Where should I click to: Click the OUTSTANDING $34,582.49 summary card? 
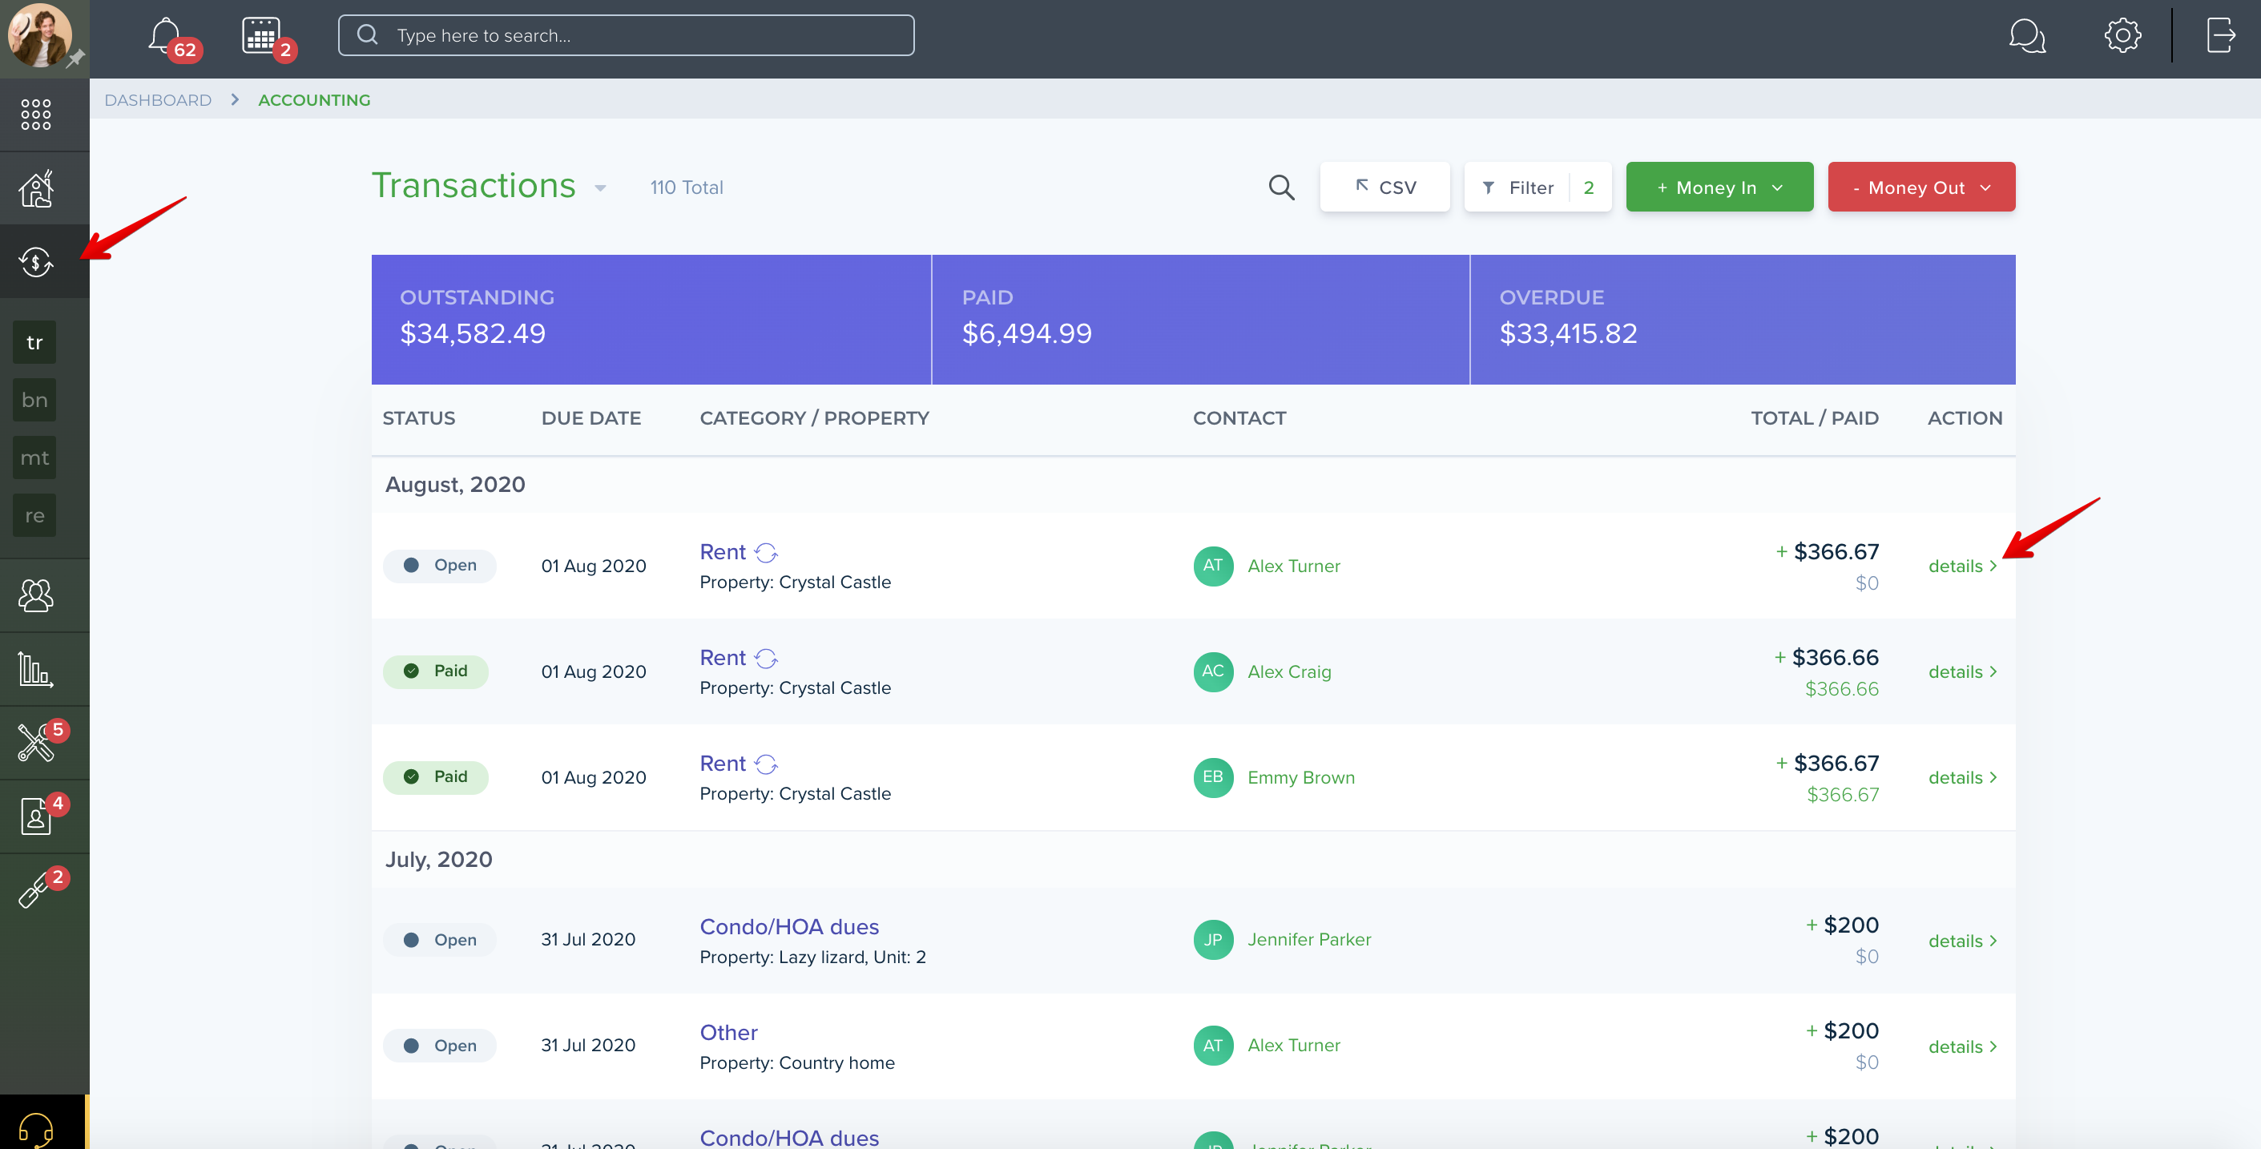(x=651, y=320)
